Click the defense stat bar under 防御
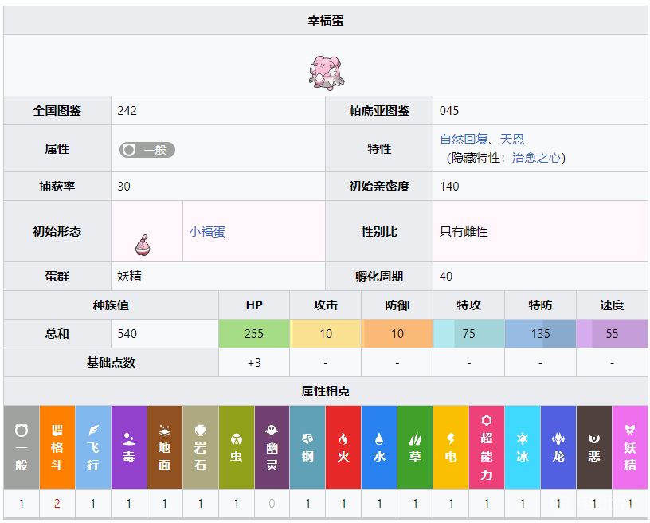This screenshot has height=523, width=650. coord(397,333)
